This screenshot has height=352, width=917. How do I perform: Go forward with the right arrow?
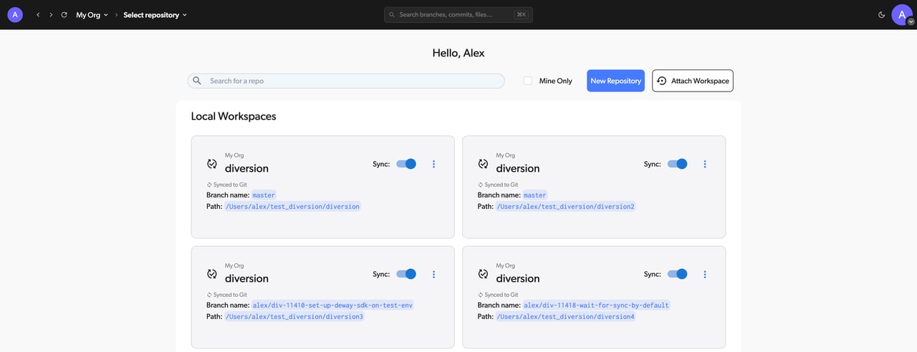coord(51,14)
